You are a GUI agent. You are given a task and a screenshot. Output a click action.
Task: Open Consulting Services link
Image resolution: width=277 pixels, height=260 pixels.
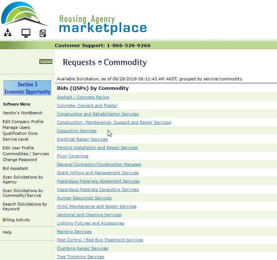pos(77,131)
